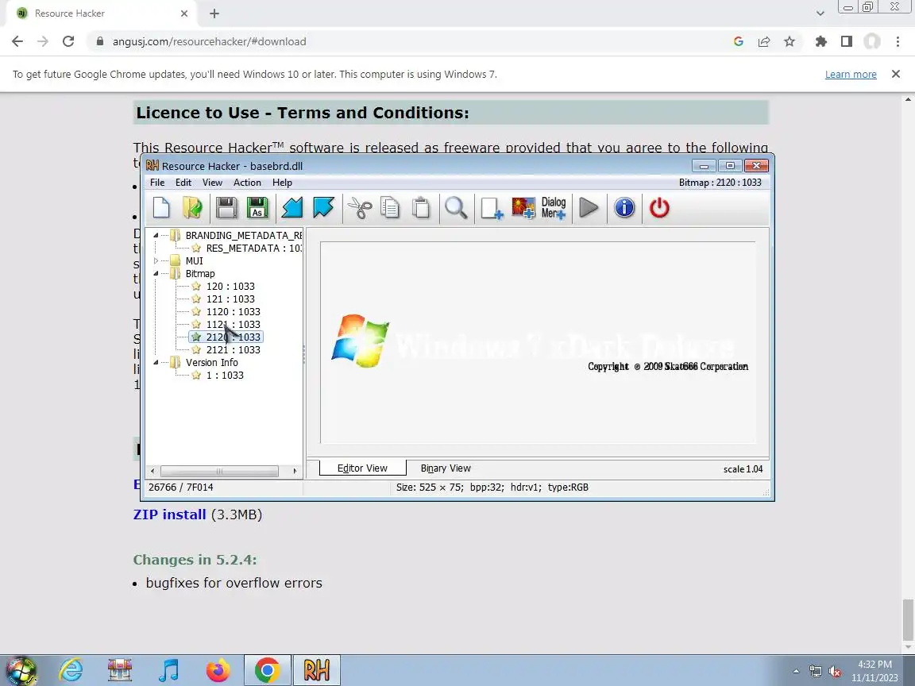Image resolution: width=915 pixels, height=686 pixels.
Task: Close the Resource Hacker browser tab
Action: point(183,13)
